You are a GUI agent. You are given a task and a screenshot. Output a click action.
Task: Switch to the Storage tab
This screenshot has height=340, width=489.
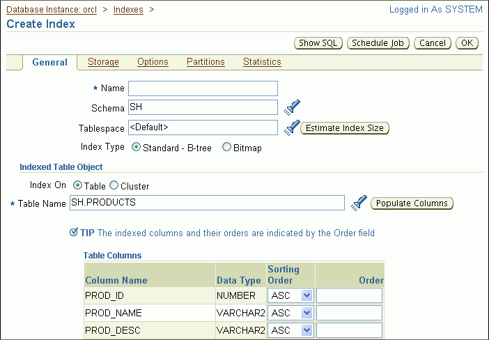pos(103,62)
